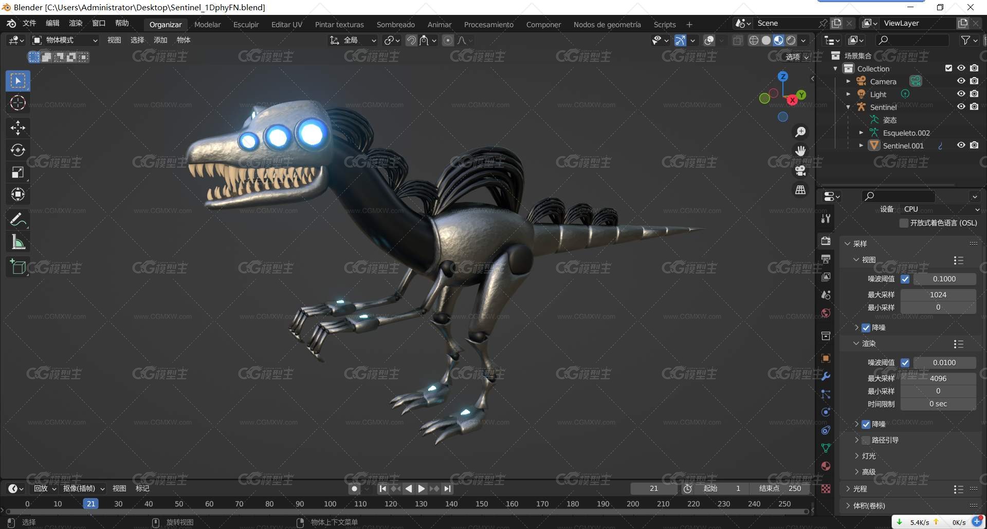Open the Scene properties tab
The image size is (987, 529).
point(826,295)
